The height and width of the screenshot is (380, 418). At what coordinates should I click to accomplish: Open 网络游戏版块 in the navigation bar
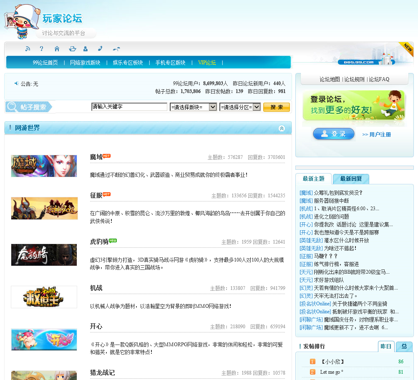click(x=85, y=63)
